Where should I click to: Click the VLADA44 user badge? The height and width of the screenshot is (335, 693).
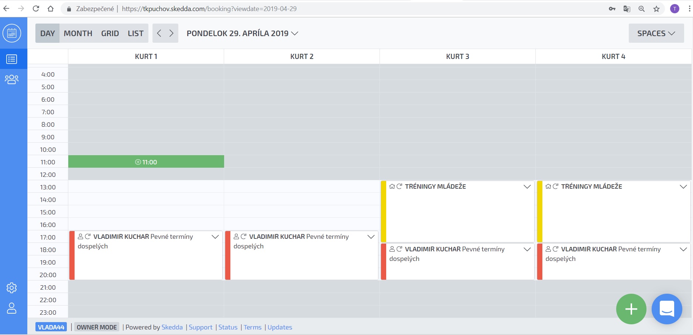tap(51, 327)
